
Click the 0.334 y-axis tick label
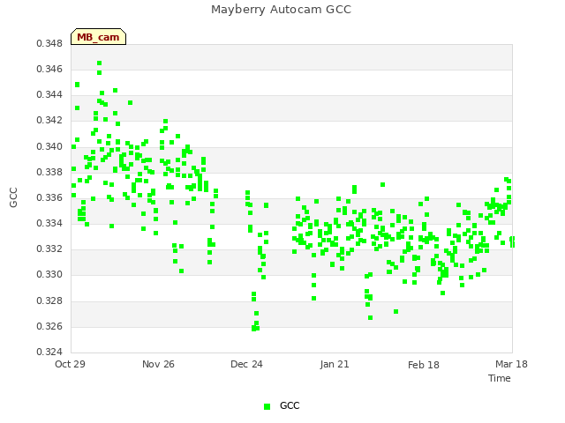tap(49, 224)
